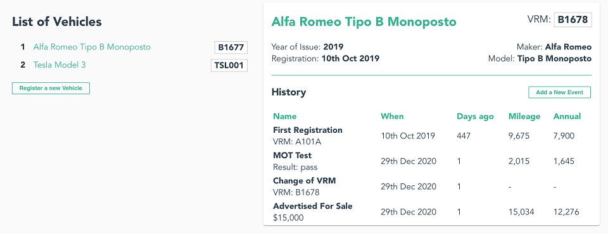Click the Mileage column header
Screen dimensions: 608x234
click(524, 116)
